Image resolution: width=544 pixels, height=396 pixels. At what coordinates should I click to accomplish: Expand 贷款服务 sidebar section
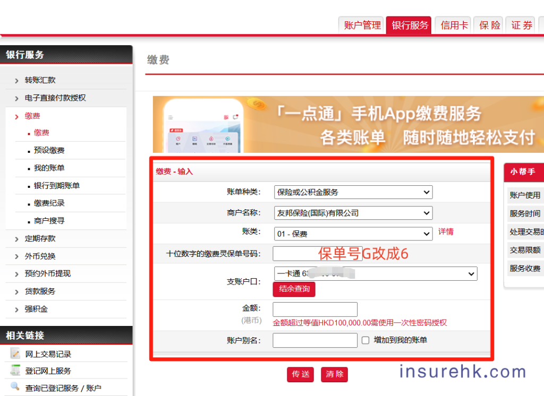pos(40,291)
